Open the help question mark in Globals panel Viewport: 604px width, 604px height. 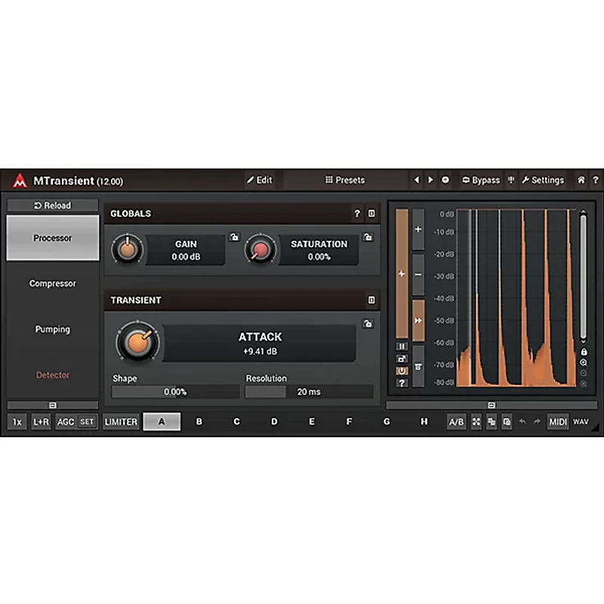pos(356,214)
